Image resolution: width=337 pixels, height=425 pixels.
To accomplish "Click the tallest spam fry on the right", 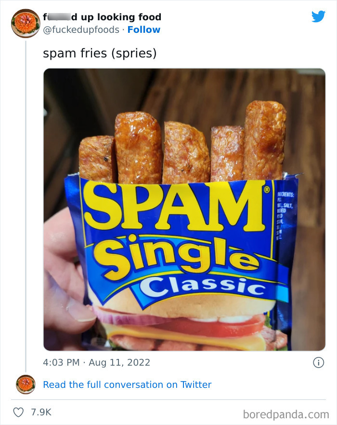I will tap(265, 140).
